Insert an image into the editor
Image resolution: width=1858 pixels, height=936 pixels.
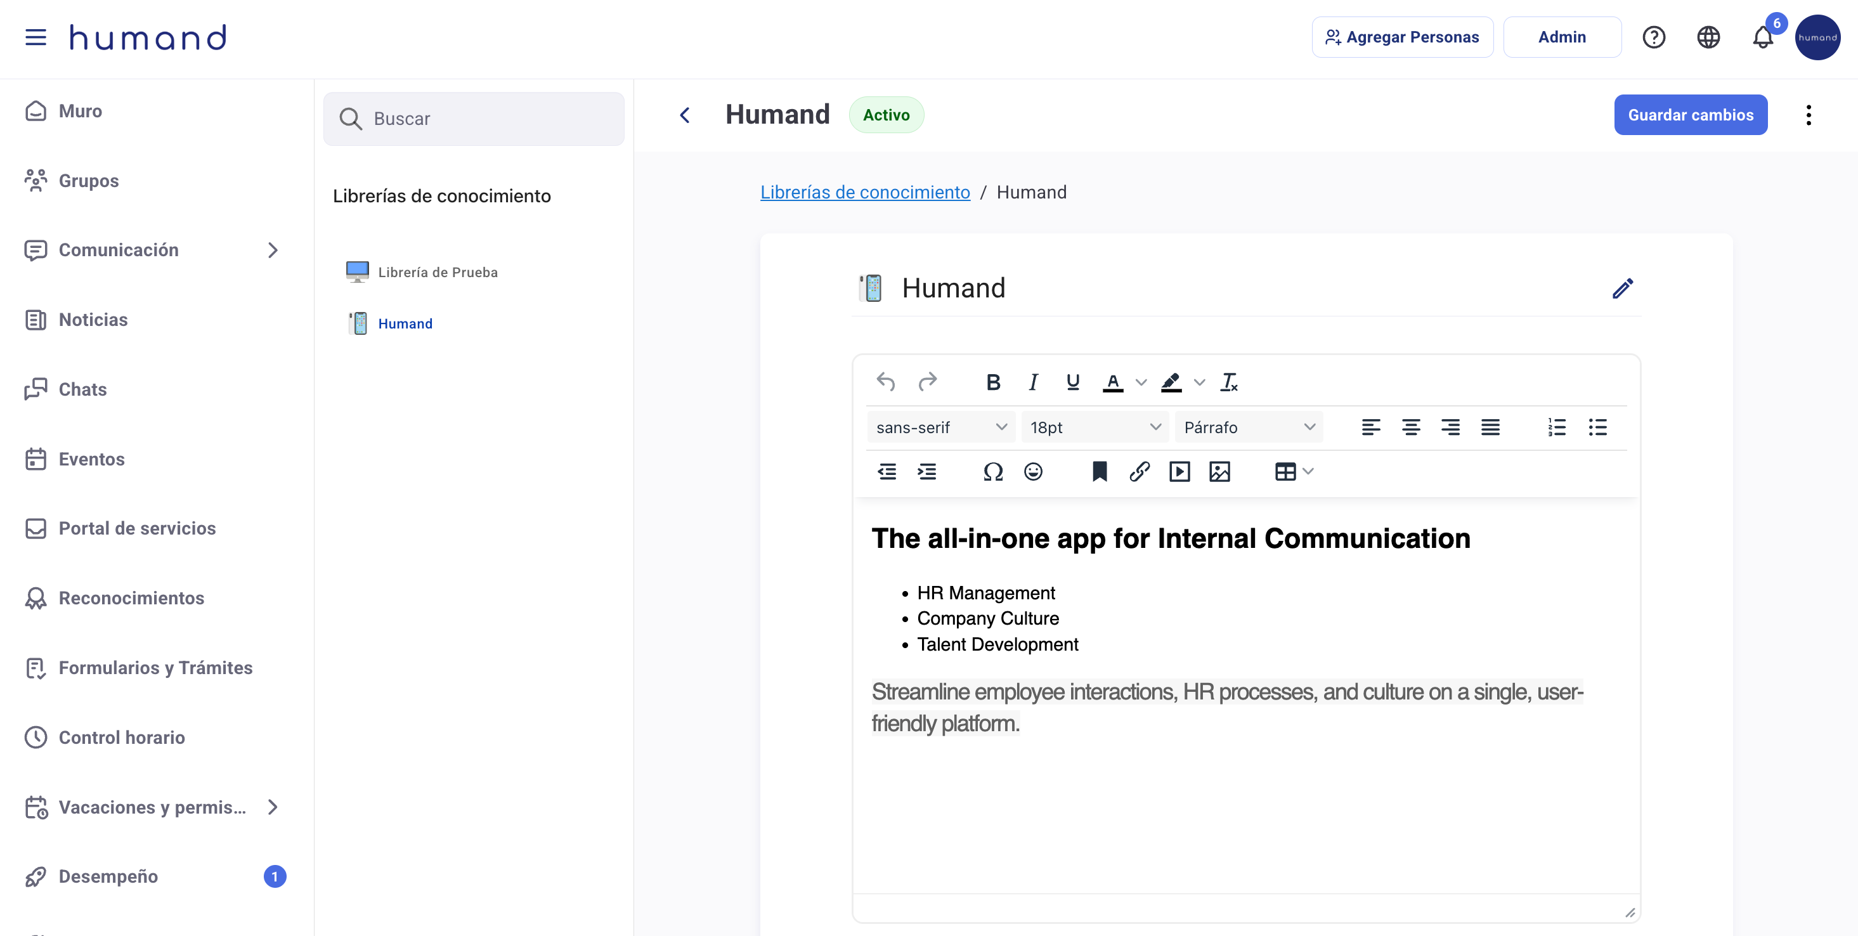point(1219,472)
